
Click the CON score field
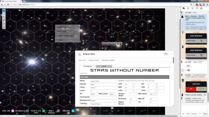click(x=128, y=91)
